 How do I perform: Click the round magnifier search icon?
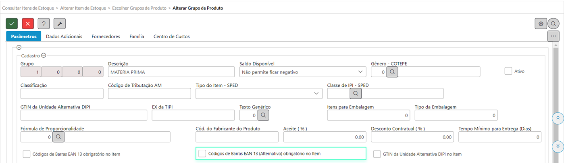[x=553, y=24]
